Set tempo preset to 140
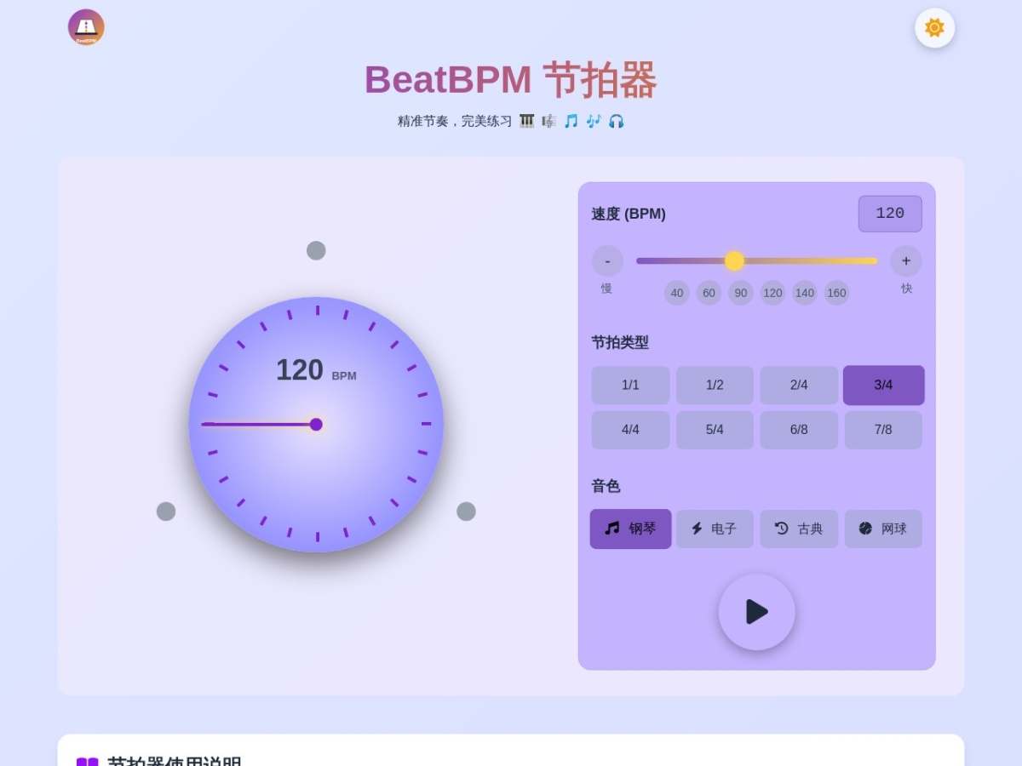1022x766 pixels. (805, 293)
